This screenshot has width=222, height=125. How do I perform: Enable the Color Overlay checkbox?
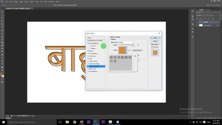point(88,61)
